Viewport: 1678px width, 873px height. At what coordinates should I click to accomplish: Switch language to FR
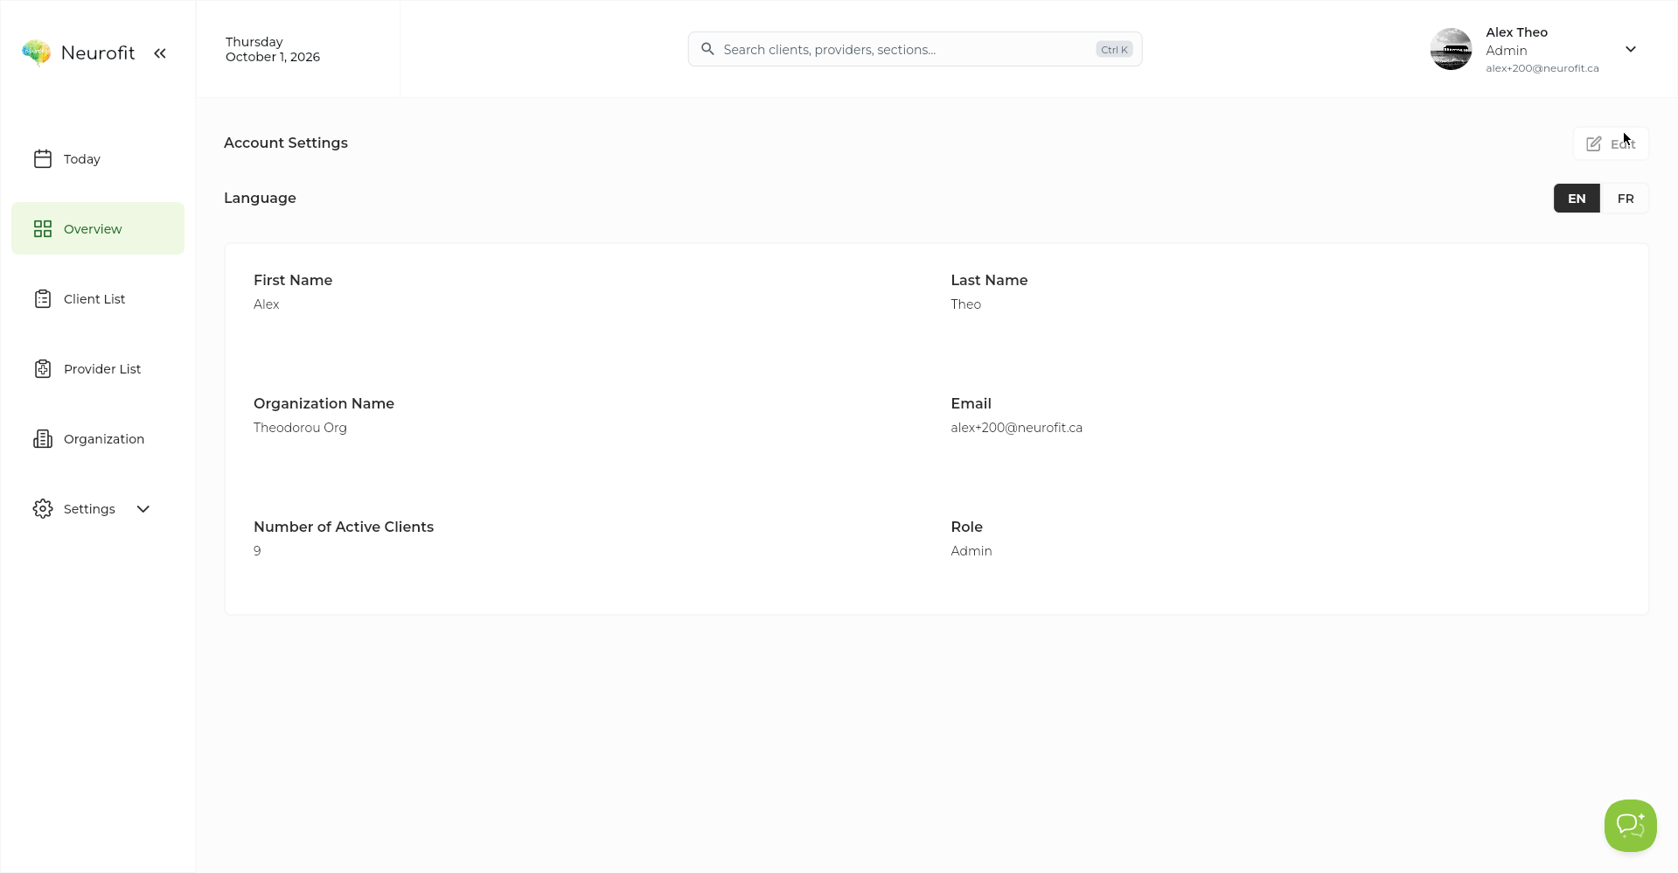(x=1626, y=199)
